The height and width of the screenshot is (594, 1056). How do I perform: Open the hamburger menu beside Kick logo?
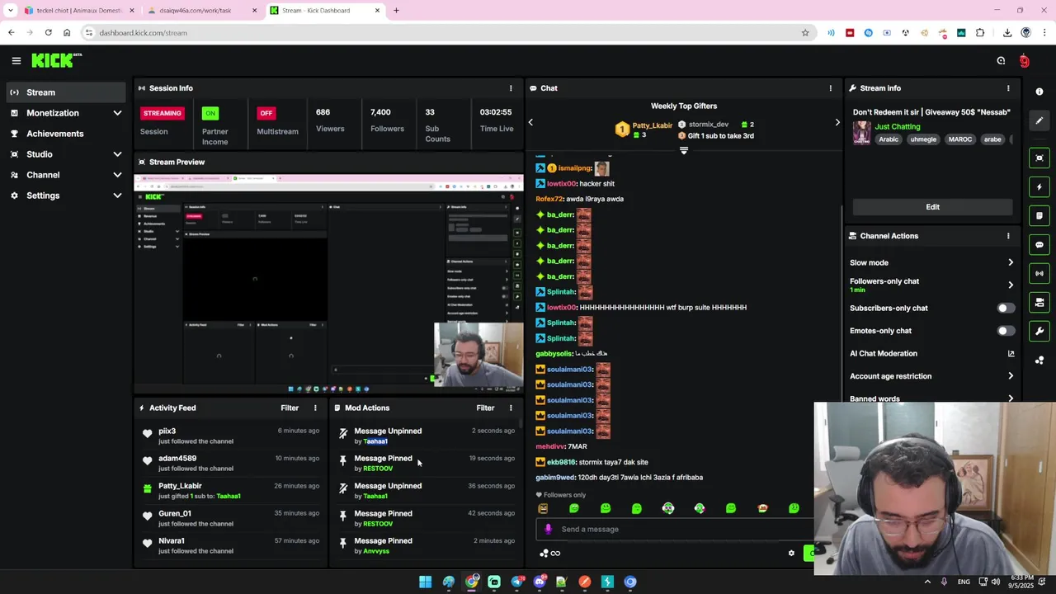(x=16, y=60)
